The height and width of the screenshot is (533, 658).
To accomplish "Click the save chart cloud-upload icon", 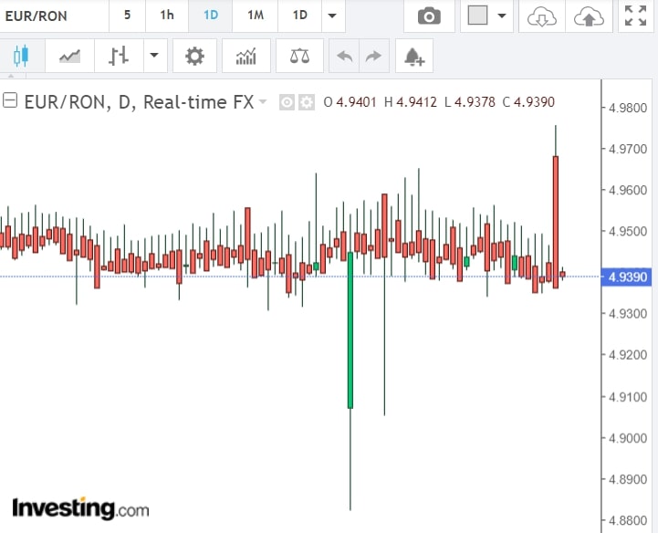I will click(589, 16).
